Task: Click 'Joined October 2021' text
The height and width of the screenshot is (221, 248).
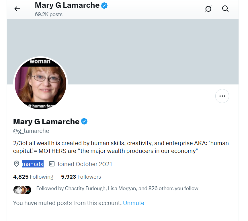Action: pyautogui.click(x=85, y=164)
